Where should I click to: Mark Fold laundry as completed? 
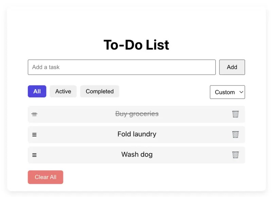click(x=137, y=134)
